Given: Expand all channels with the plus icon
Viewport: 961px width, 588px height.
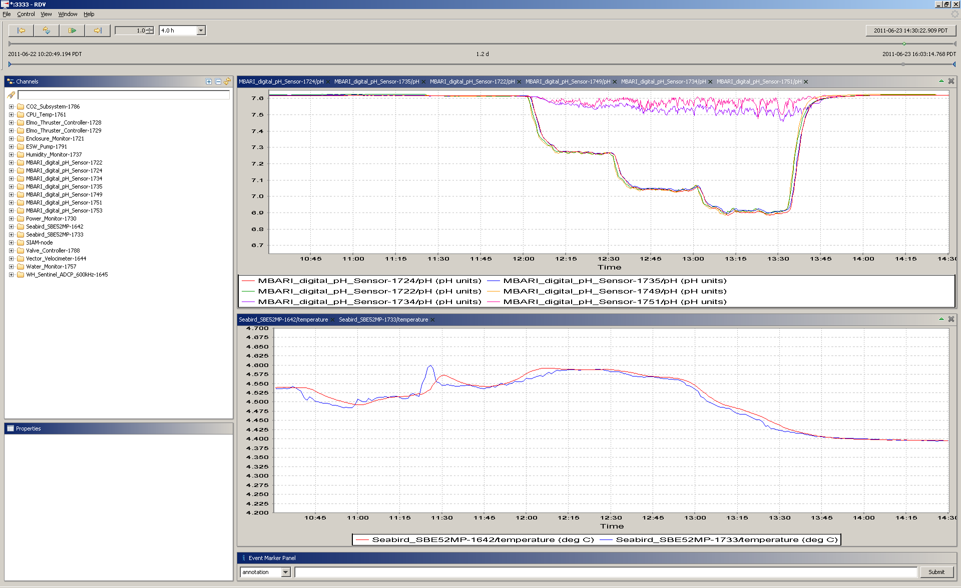Looking at the screenshot, I should 209,81.
